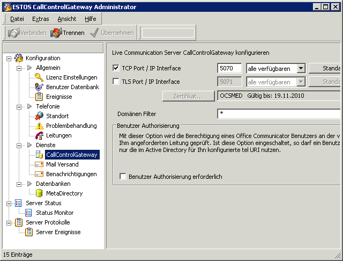Select the Standort globe icon
Viewport: 343px width, 261px height.
(x=39, y=116)
